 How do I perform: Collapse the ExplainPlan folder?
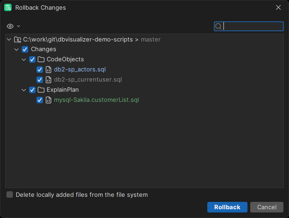click(x=24, y=90)
